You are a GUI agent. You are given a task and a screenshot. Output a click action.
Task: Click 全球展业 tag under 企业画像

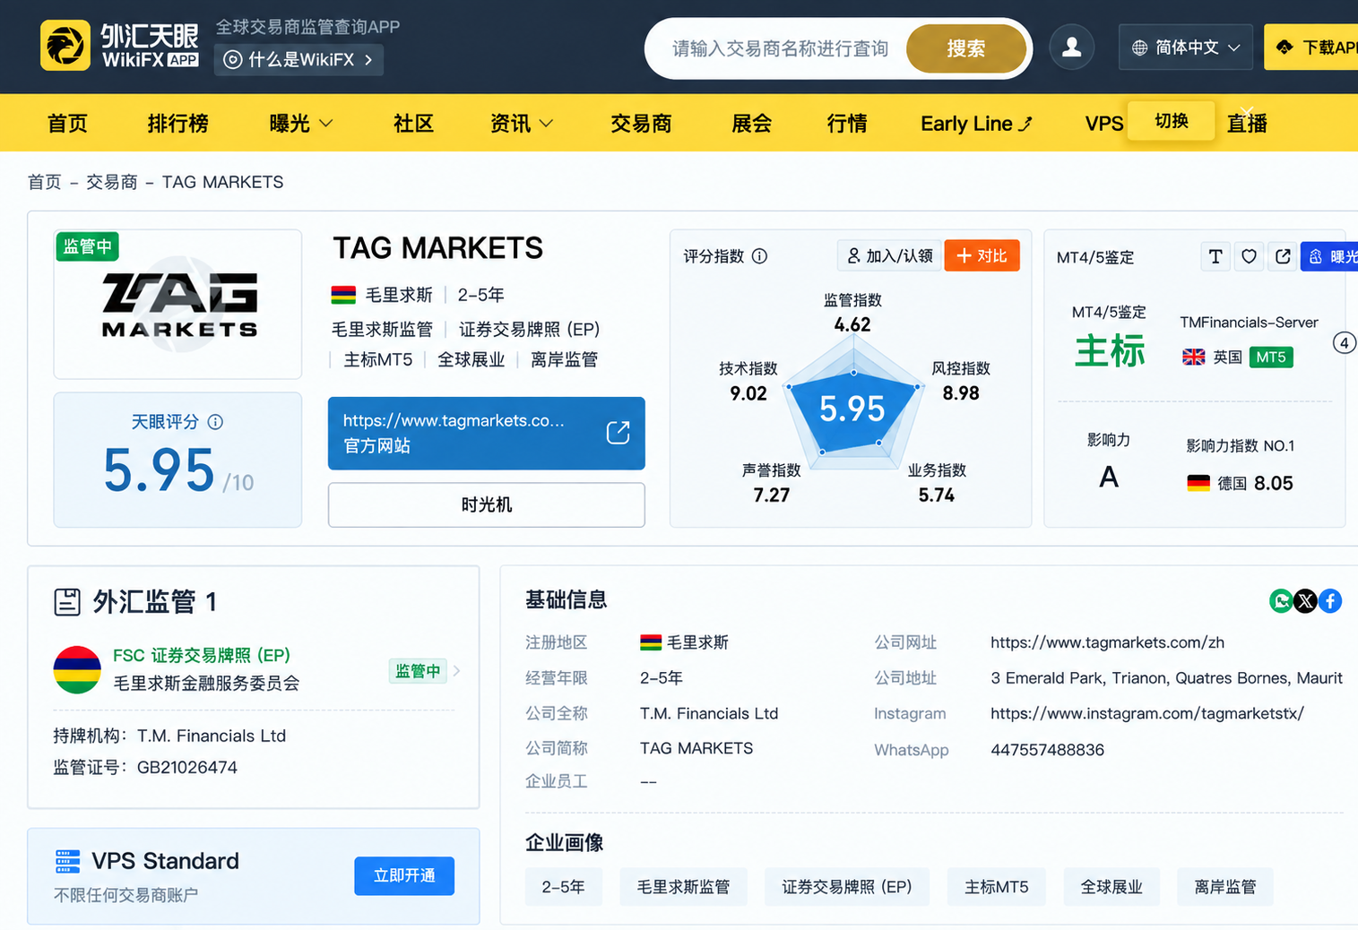click(1111, 887)
